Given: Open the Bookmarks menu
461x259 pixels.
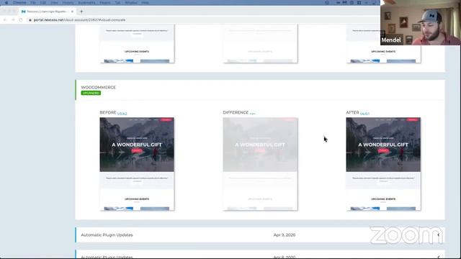Looking at the screenshot, I should [x=86, y=3].
